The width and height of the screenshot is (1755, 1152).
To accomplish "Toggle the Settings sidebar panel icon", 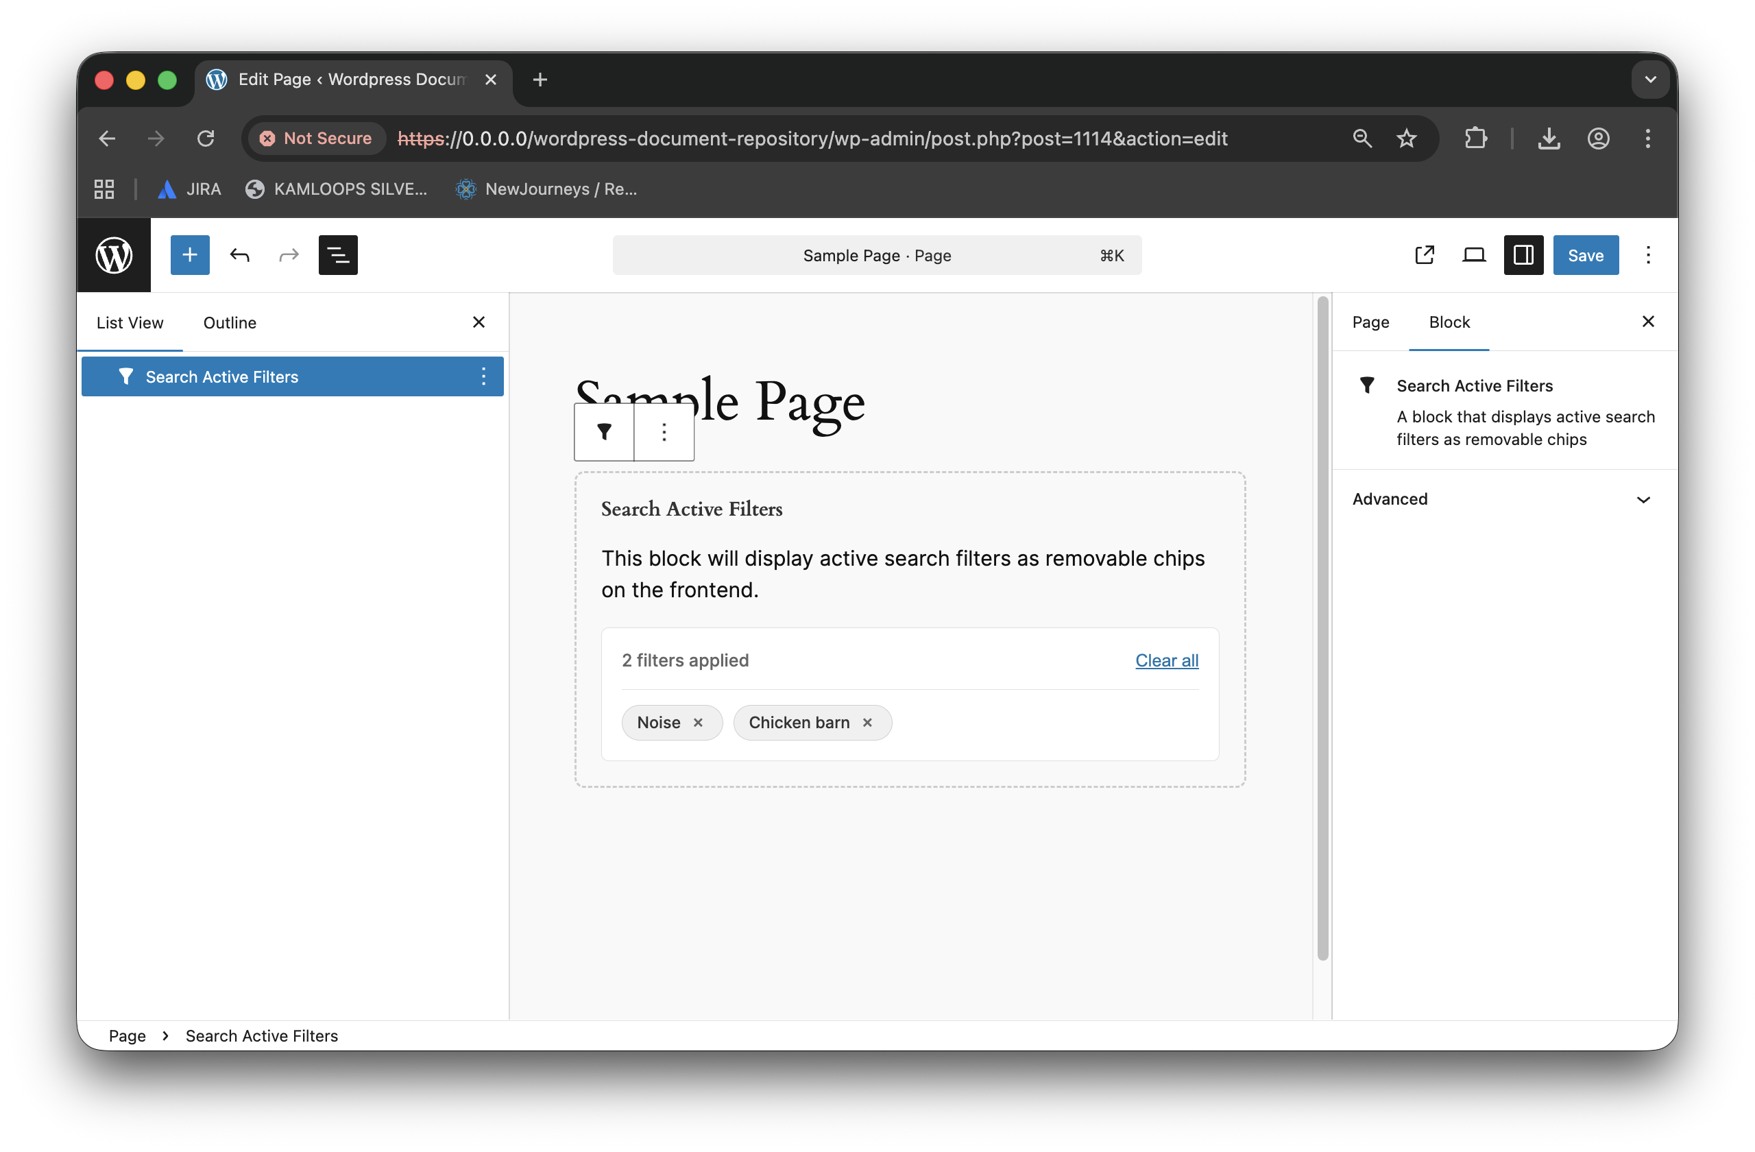I will [x=1523, y=255].
